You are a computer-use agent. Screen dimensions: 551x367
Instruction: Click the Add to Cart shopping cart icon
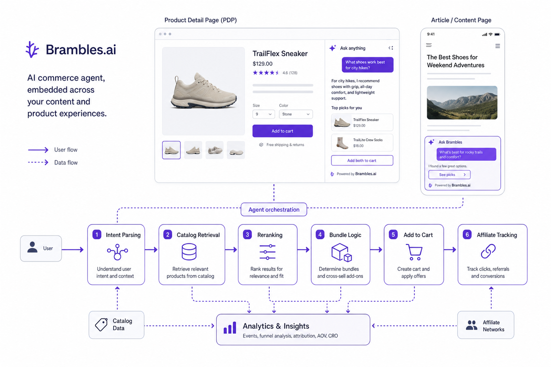[x=414, y=252]
